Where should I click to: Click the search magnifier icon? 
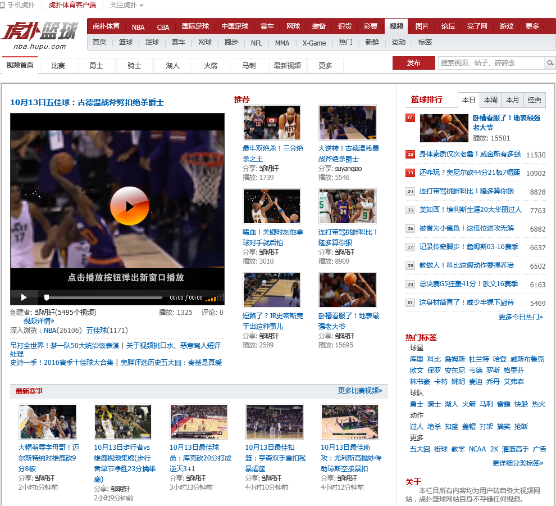[550, 63]
